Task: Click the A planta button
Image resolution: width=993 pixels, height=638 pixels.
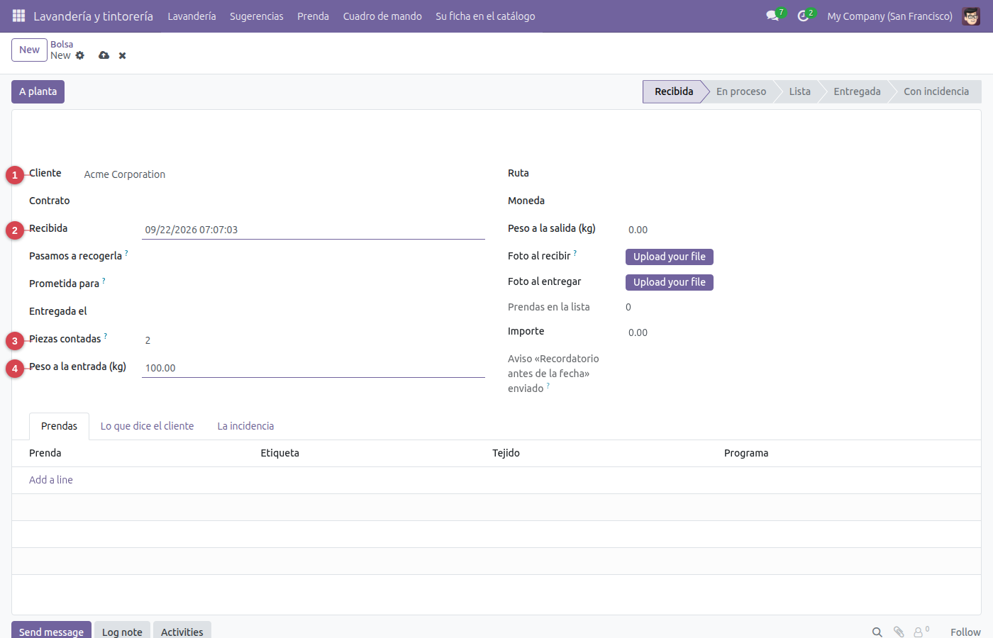Action: [x=38, y=91]
